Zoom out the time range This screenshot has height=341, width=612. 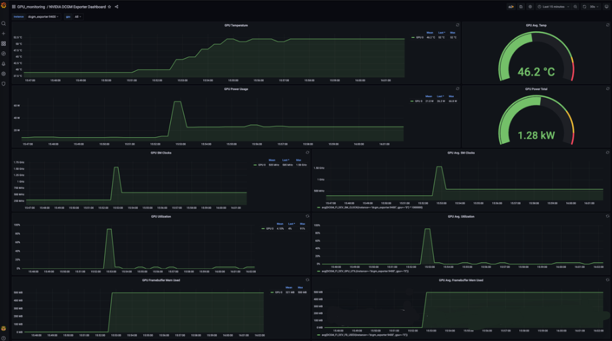pos(576,7)
